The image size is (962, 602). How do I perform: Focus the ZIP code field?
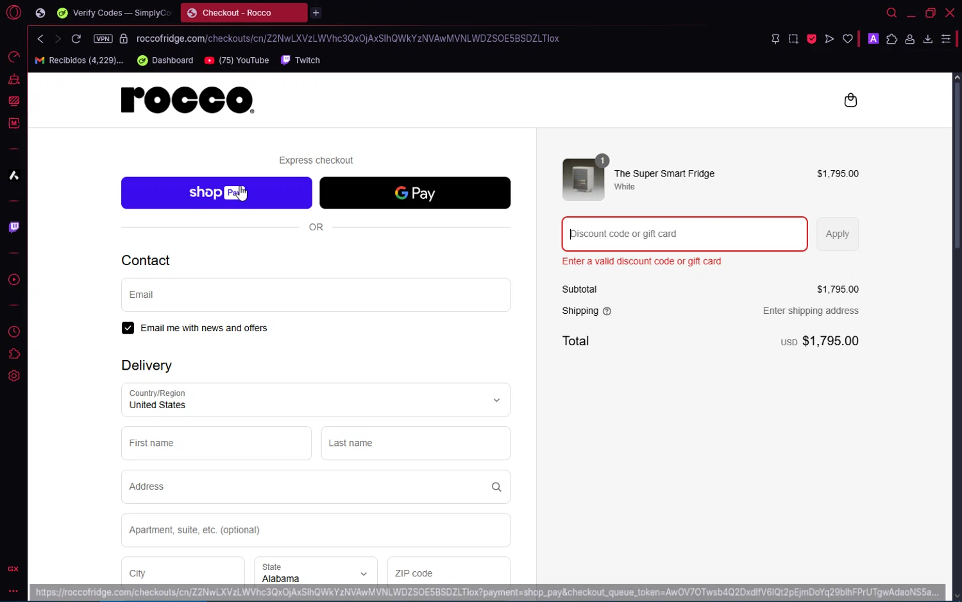(449, 572)
